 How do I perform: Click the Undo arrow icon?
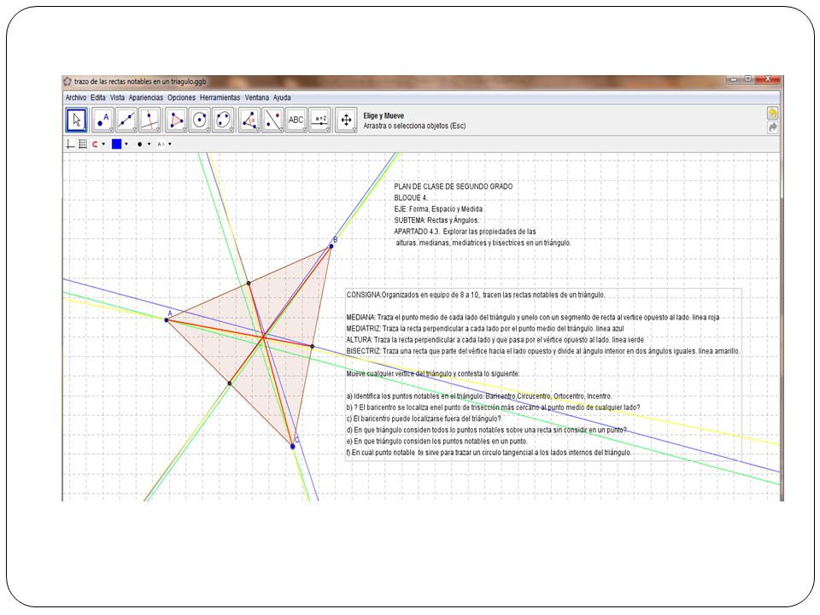pos(772,113)
